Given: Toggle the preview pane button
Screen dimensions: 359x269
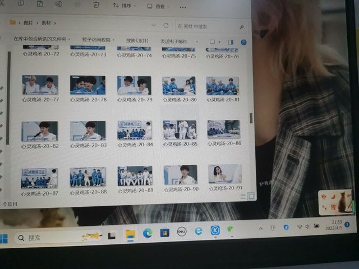Looking at the screenshot, I should [231, 42].
